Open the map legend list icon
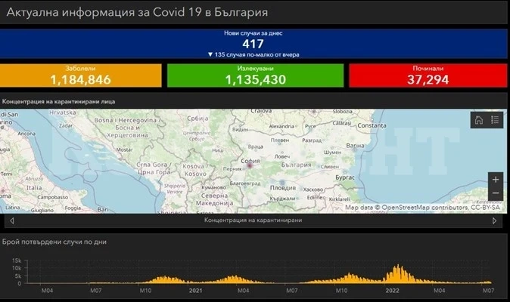This screenshot has width=510, height=302. (x=495, y=120)
